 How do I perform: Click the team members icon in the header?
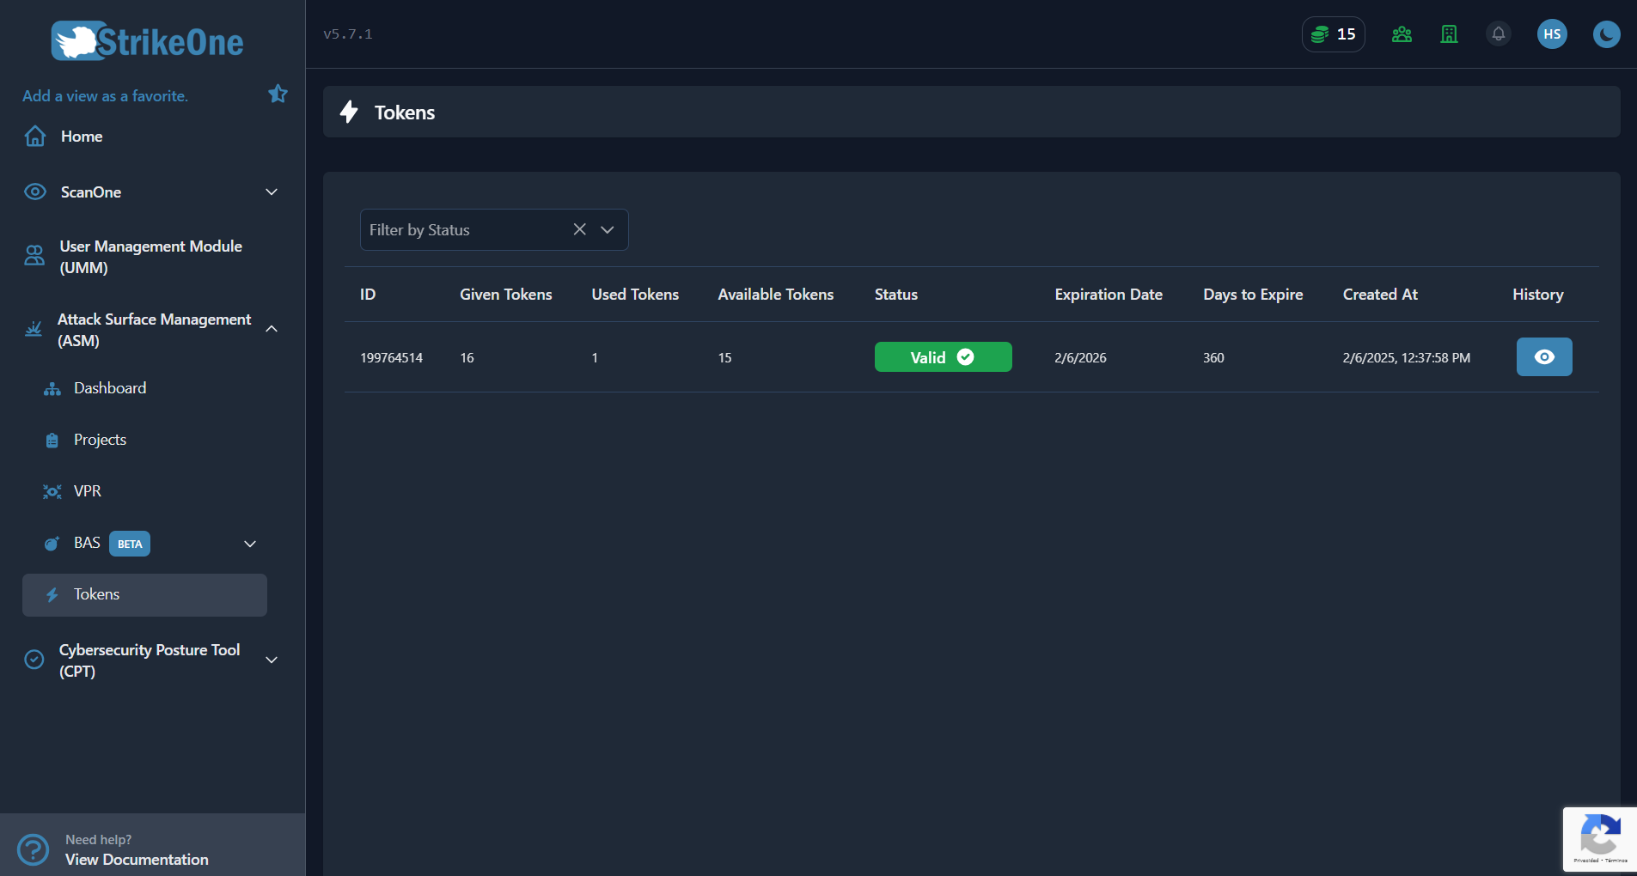pyautogui.click(x=1401, y=33)
